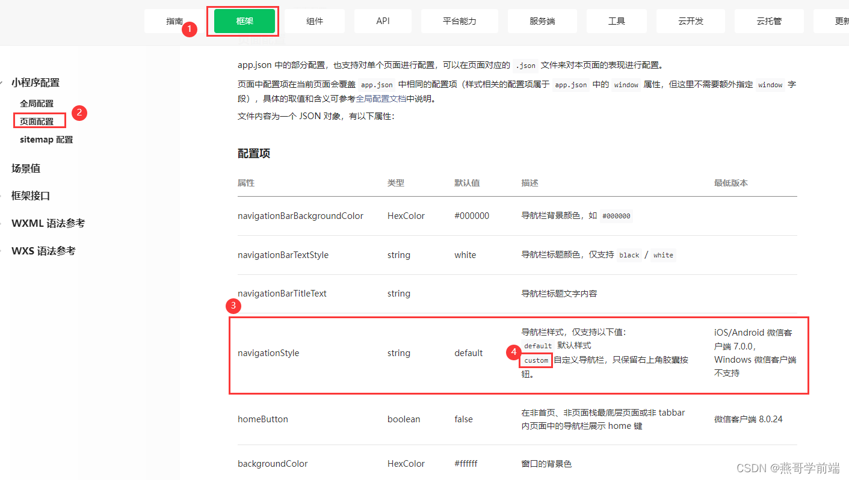This screenshot has width=849, height=480.
Task: Select 页面配置 in the sidebar
Action: click(37, 122)
